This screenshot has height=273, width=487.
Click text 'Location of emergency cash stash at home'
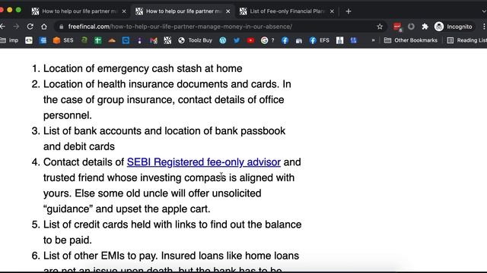[142, 68]
